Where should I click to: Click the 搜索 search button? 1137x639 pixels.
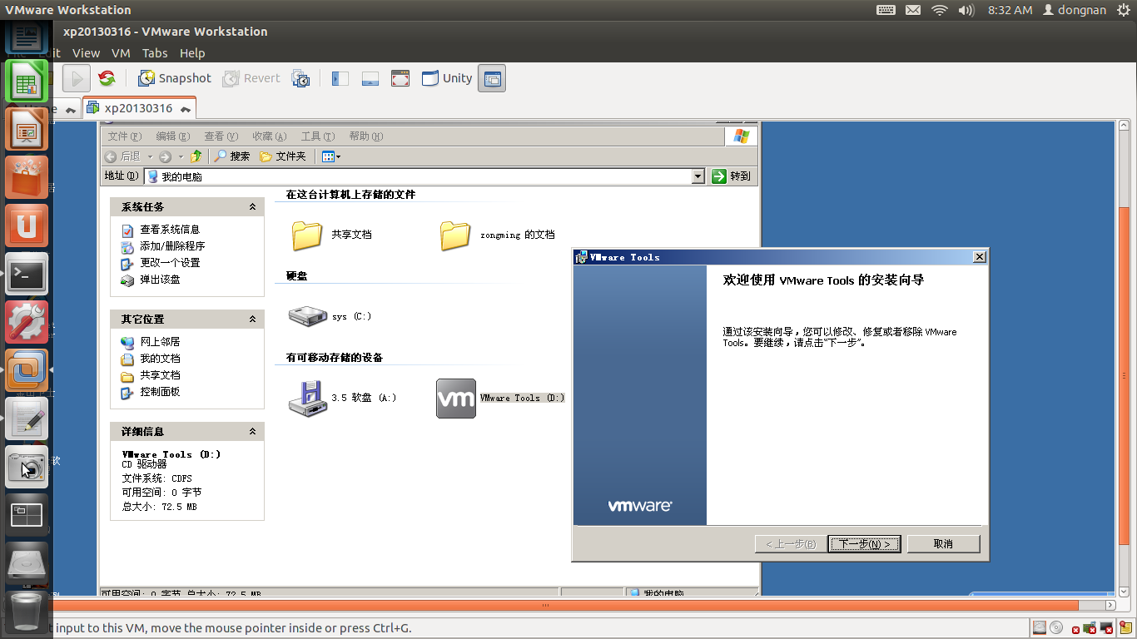point(232,156)
